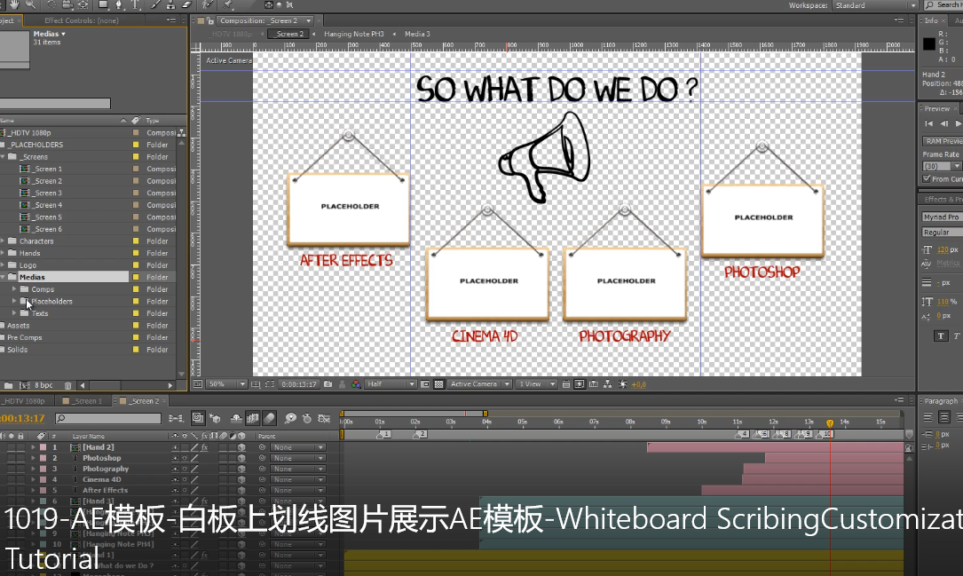
Task: Select the Clone Stamp tool
Action: click(x=171, y=4)
